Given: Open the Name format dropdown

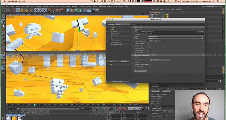Looking at the screenshot, I should 176,39.
